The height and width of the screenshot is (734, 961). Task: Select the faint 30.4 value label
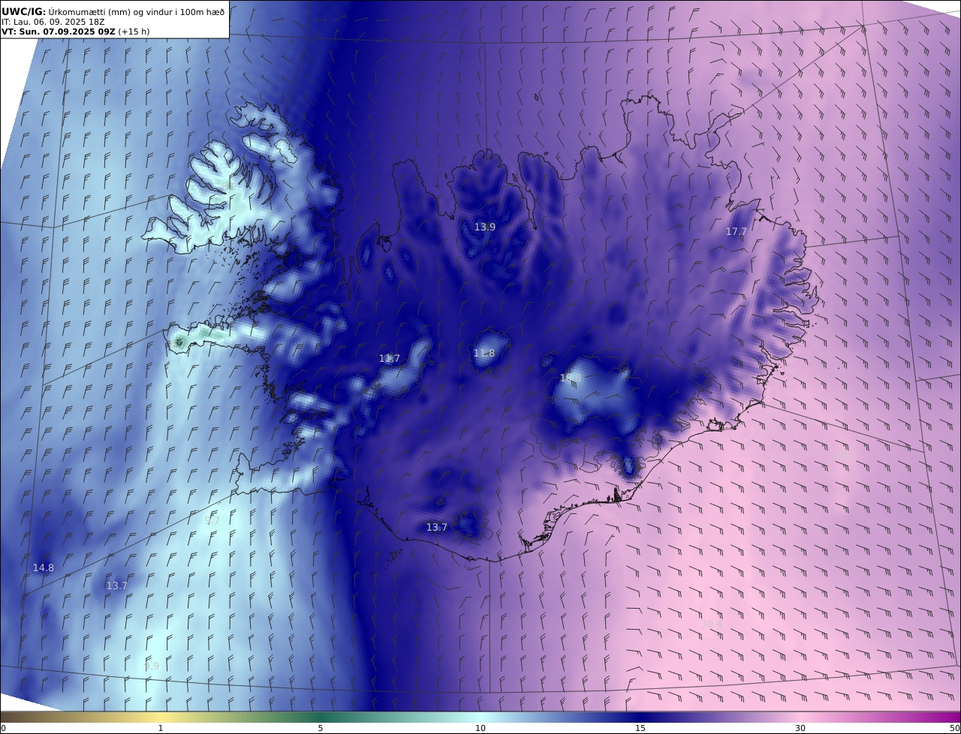coord(712,624)
